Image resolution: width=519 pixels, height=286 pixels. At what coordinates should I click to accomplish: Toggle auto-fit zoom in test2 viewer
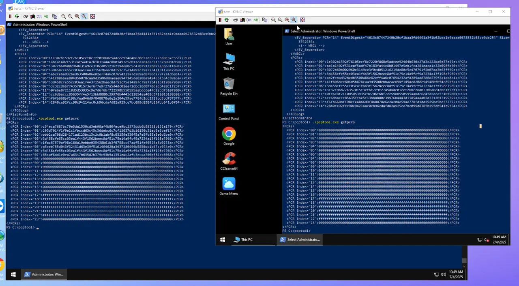click(x=84, y=17)
